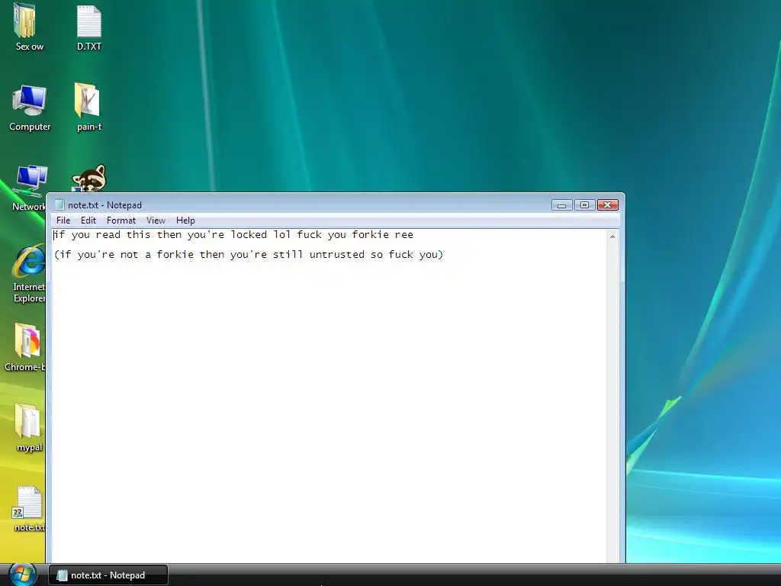The image size is (781, 586).
Task: Minimize the Notepad window
Action: 562,204
